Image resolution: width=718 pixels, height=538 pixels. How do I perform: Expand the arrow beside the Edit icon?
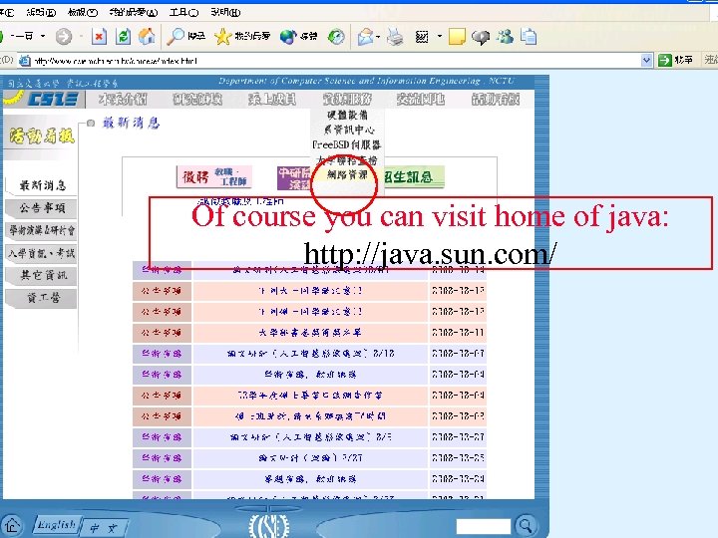point(440,36)
